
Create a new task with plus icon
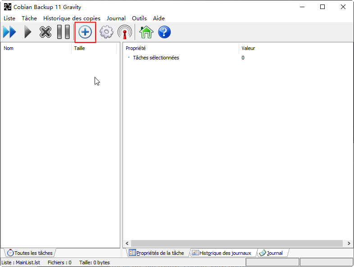tap(85, 32)
